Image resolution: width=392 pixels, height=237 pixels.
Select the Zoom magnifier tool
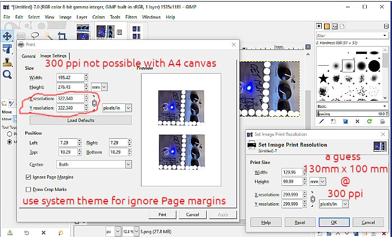tap(7, 74)
